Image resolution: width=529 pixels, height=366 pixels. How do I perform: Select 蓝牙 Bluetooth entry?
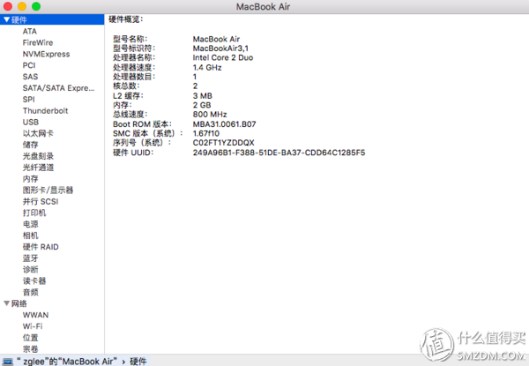[x=30, y=258]
